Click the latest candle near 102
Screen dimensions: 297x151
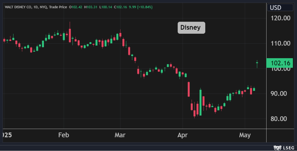[x=257, y=63]
